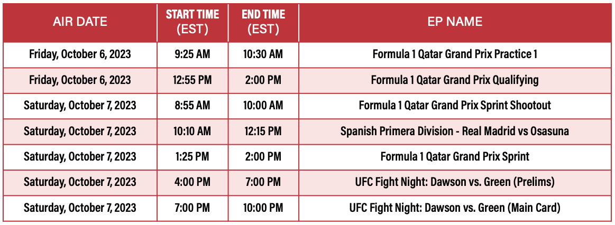Click the 12:55 PM start time
Screen dimensions: 615x225
click(192, 80)
